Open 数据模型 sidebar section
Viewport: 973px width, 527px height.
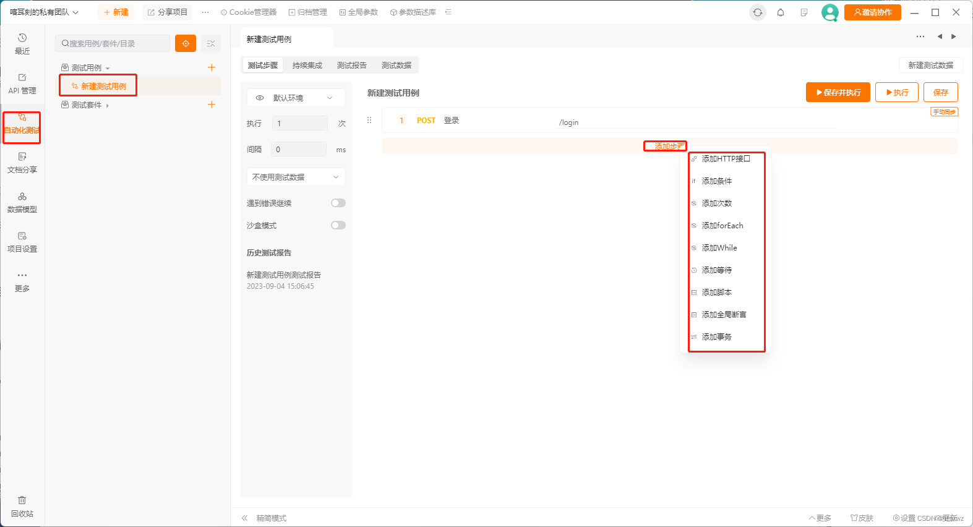(x=22, y=202)
